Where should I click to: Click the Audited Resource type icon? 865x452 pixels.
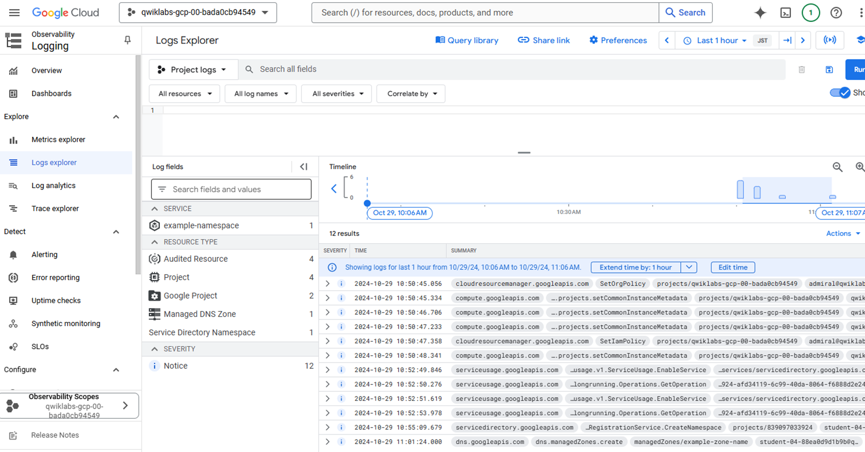tap(154, 259)
